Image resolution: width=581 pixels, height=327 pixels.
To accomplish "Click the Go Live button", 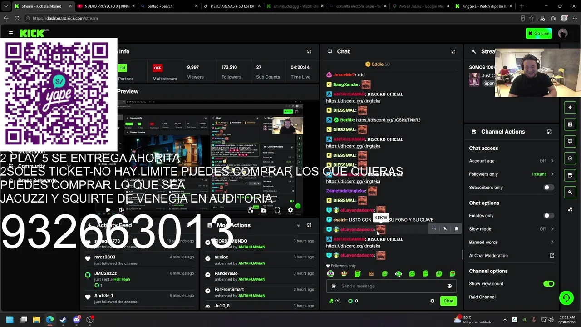I will tap(539, 33).
